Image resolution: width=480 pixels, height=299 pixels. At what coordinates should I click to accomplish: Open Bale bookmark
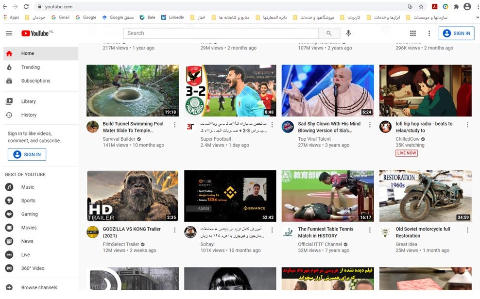coord(147,17)
